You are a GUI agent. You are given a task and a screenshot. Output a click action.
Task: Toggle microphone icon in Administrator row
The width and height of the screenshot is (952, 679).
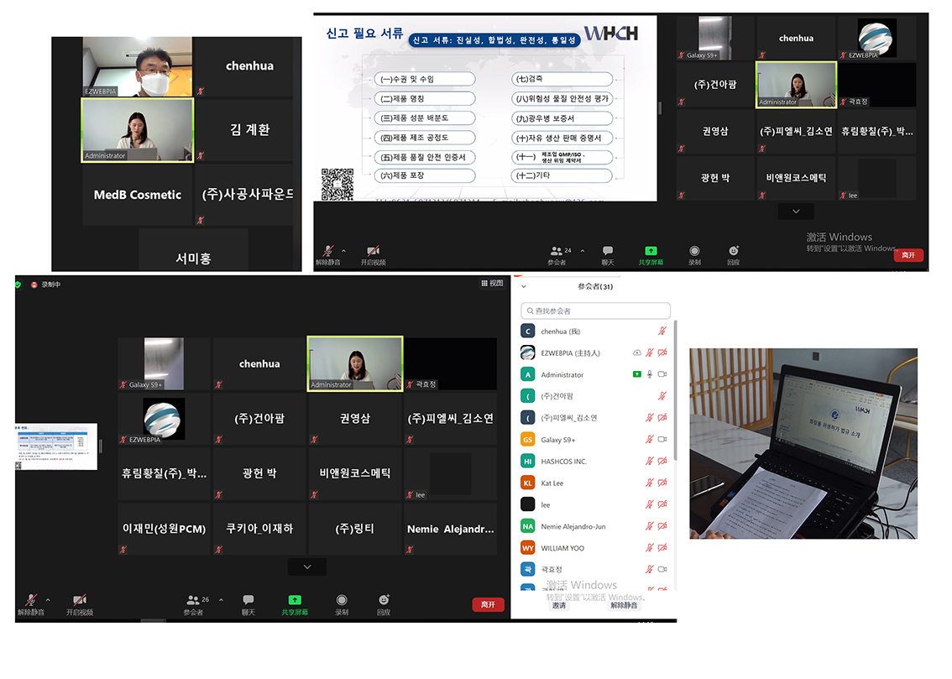point(650,374)
